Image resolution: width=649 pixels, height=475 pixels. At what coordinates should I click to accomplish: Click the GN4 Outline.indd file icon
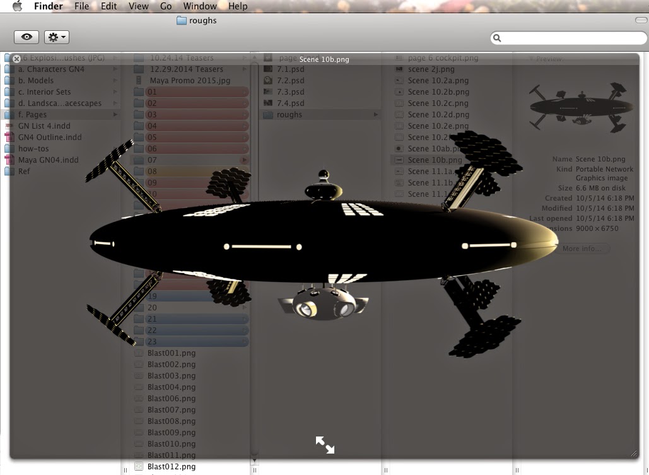(9, 137)
